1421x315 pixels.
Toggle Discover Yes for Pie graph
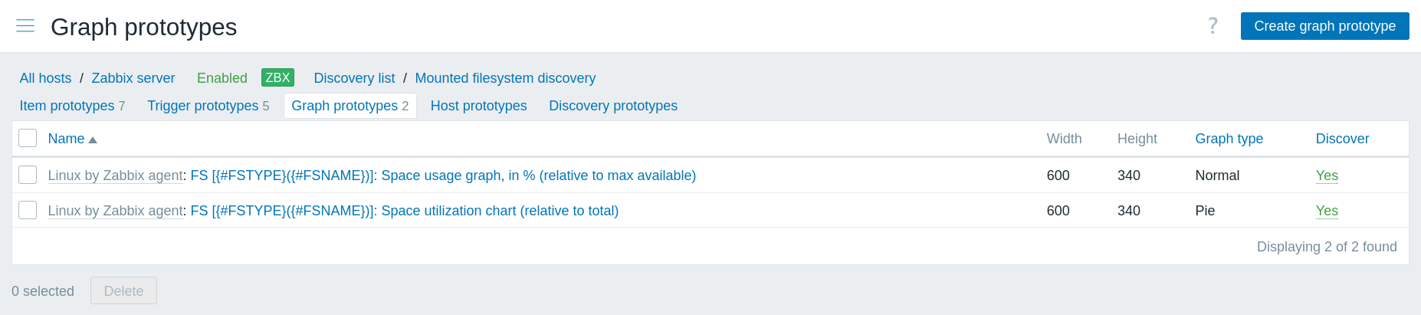point(1326,211)
